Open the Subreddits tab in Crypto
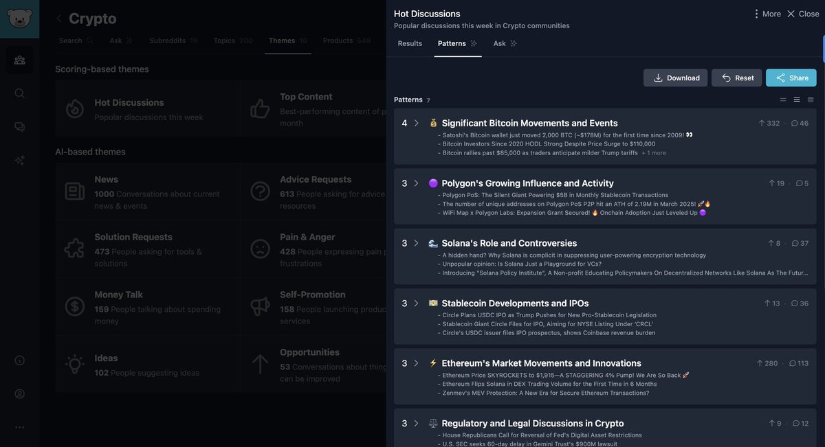 (x=173, y=41)
